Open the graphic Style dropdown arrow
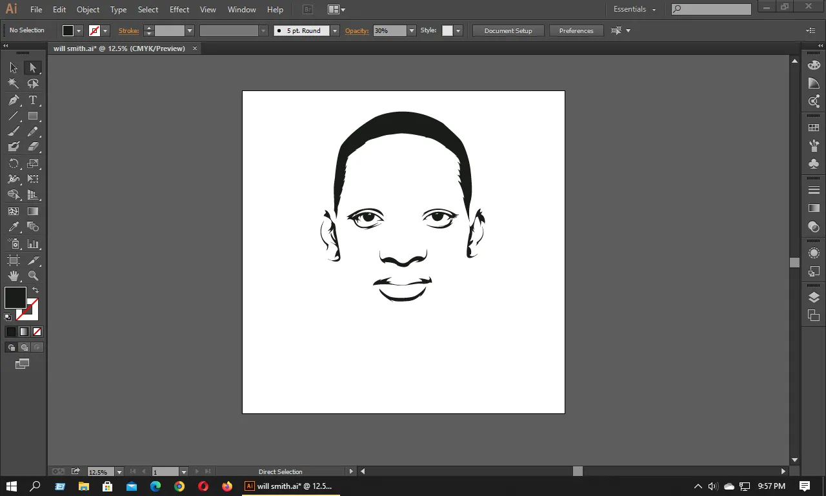 click(x=458, y=30)
